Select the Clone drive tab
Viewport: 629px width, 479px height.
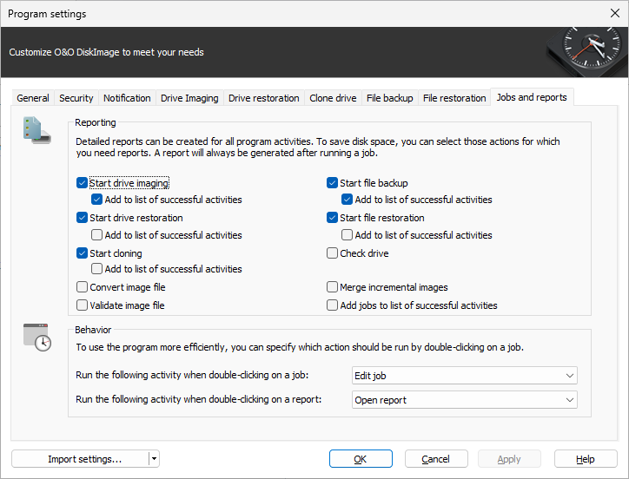click(x=333, y=98)
